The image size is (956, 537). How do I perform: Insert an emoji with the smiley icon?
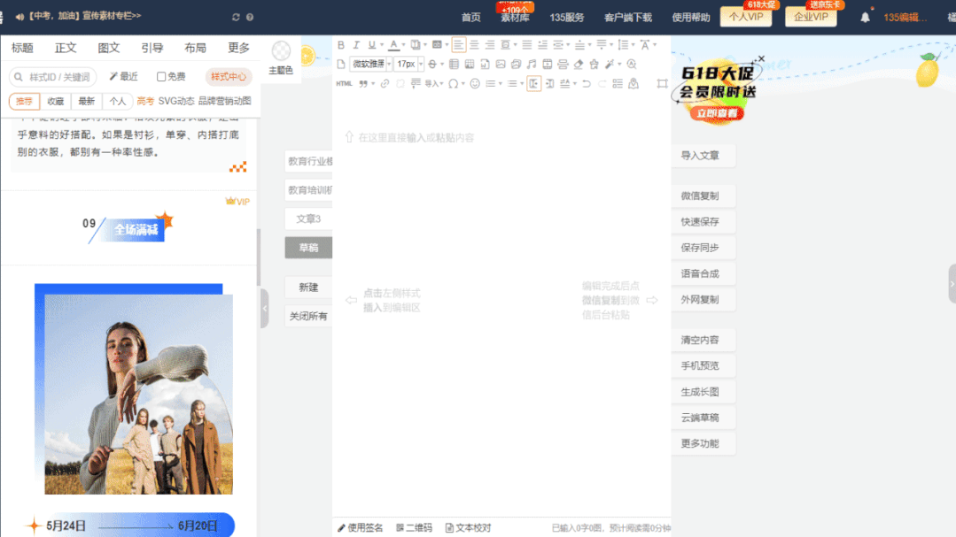click(x=475, y=84)
